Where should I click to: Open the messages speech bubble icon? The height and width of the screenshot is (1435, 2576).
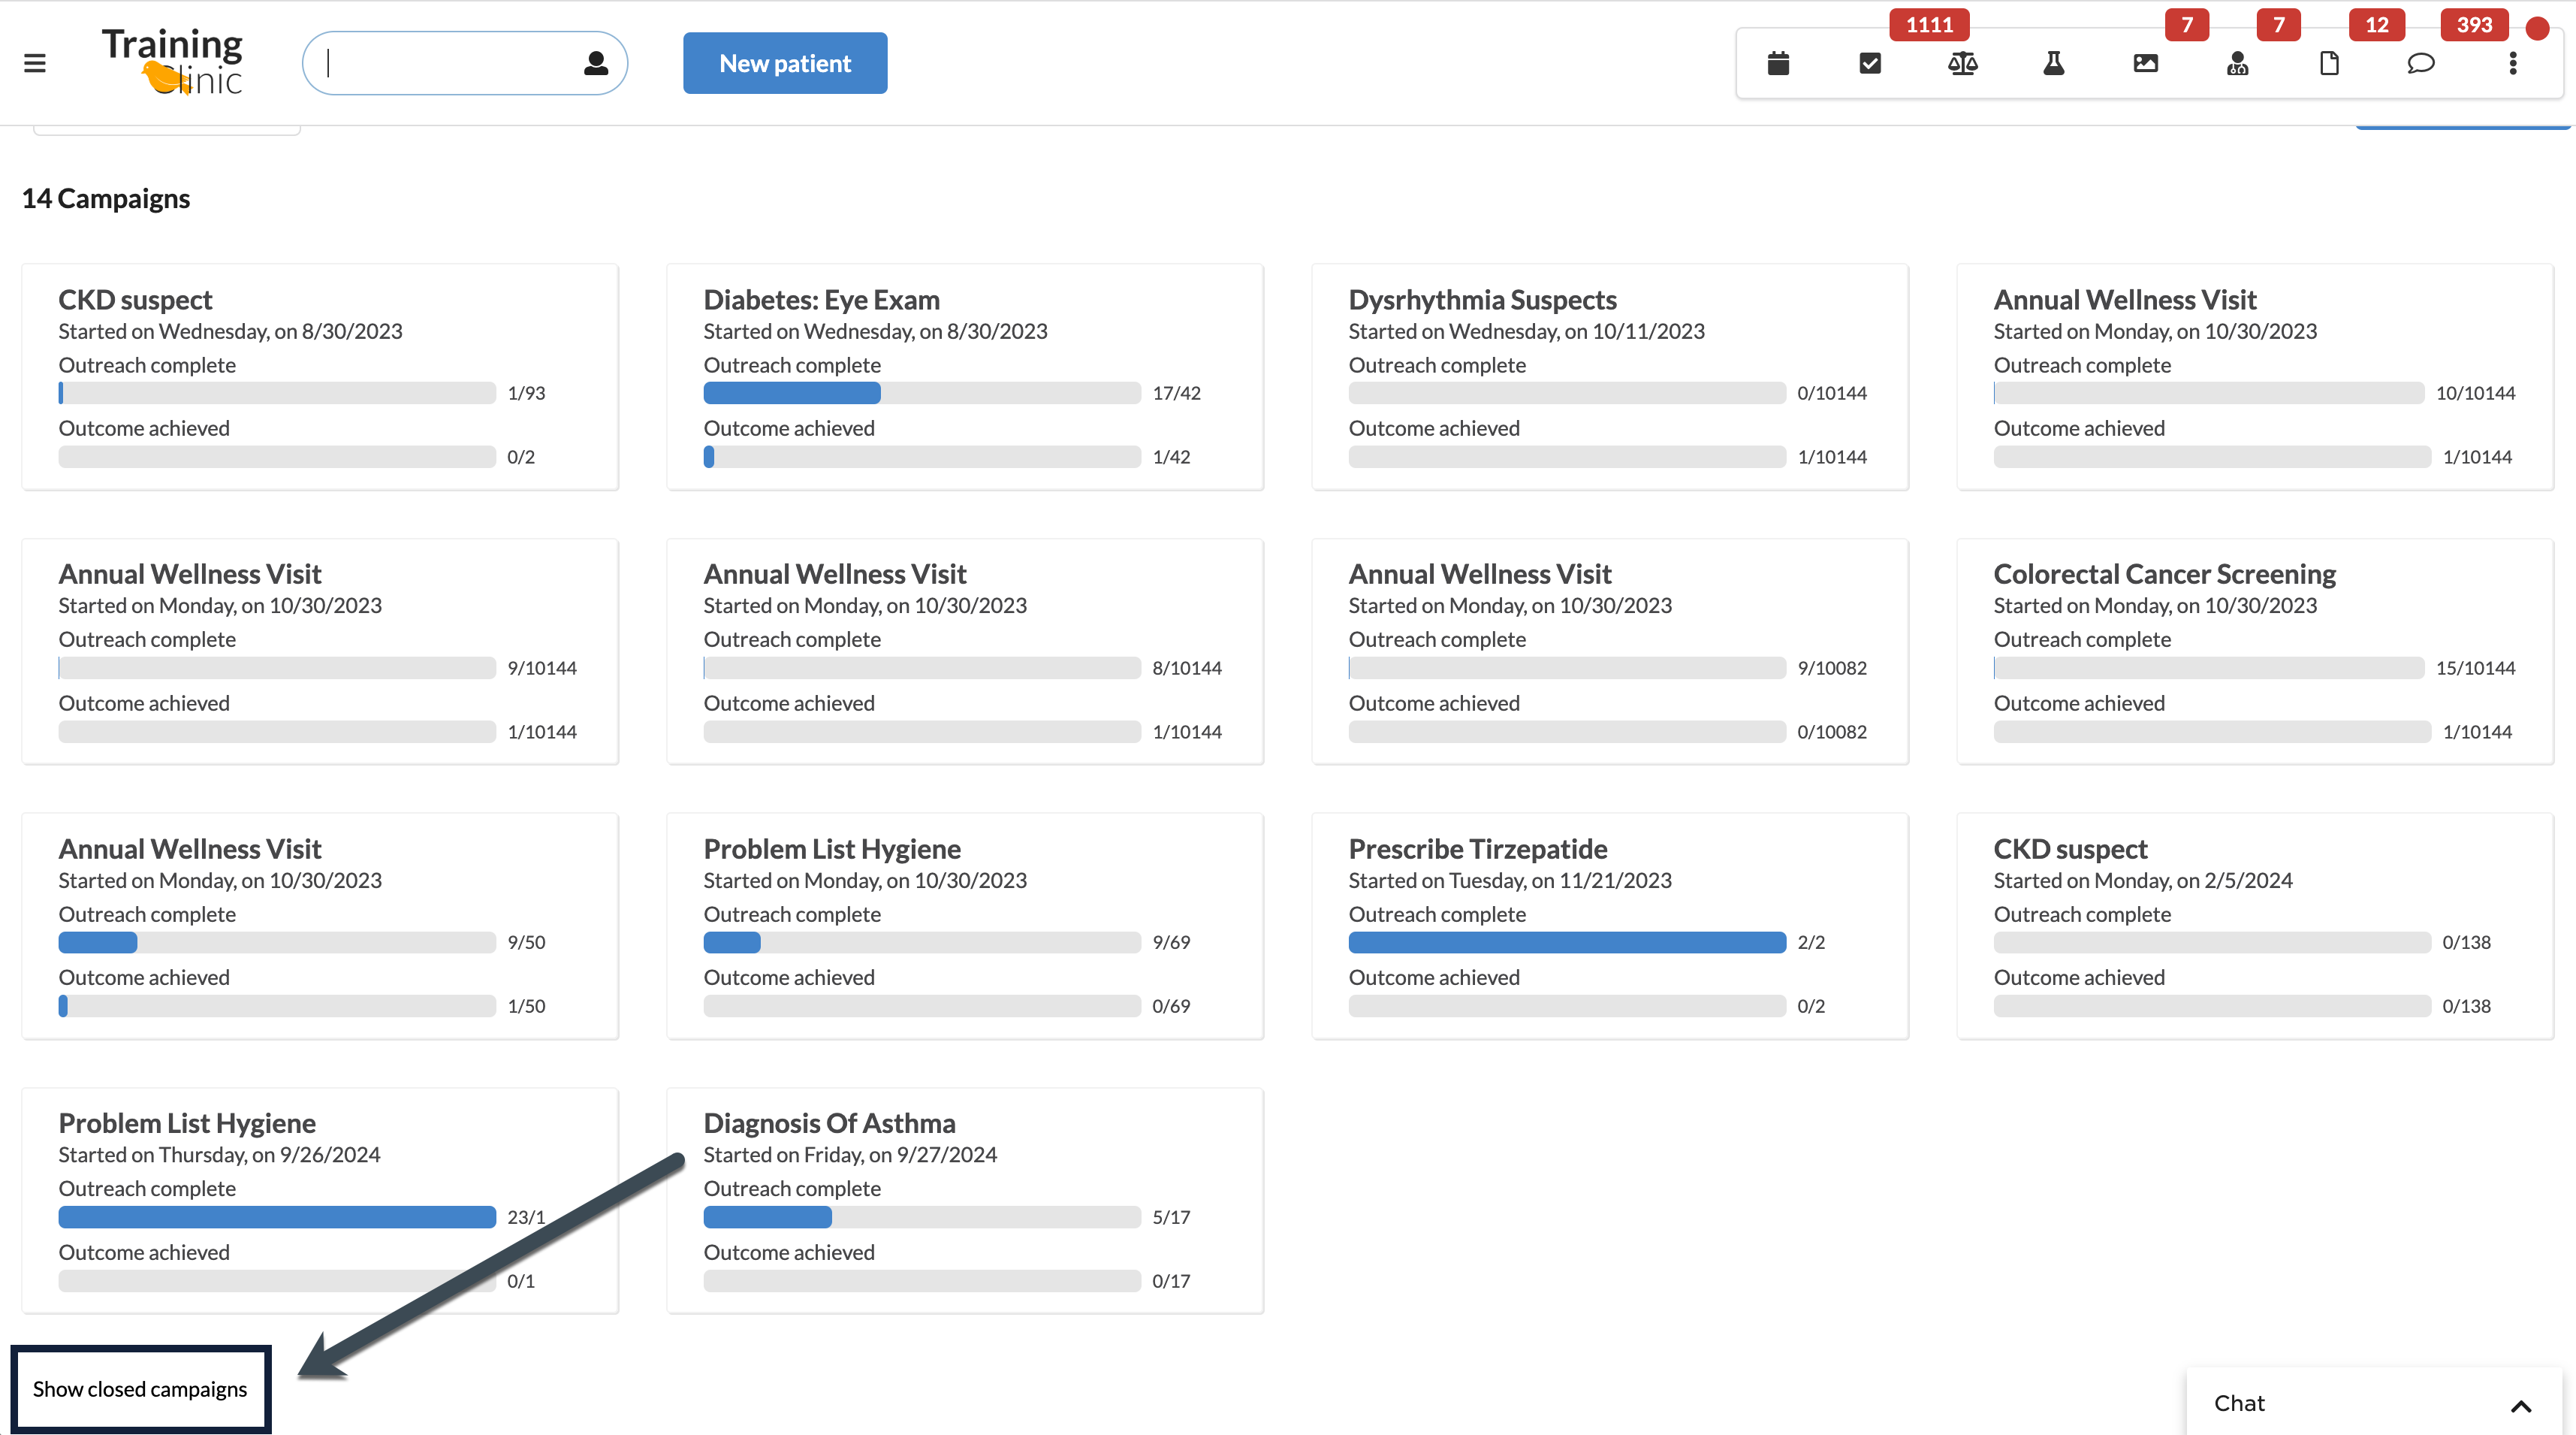[2421, 64]
